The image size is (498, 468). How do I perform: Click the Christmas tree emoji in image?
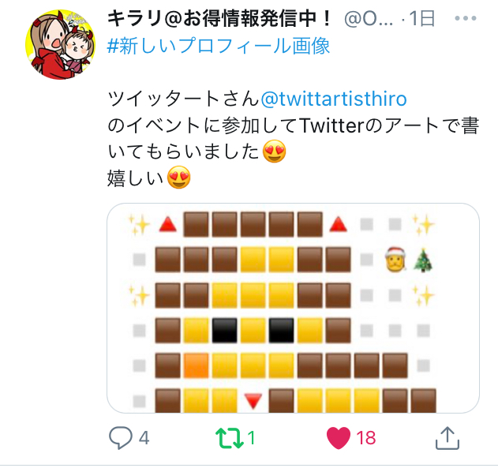[x=423, y=260]
